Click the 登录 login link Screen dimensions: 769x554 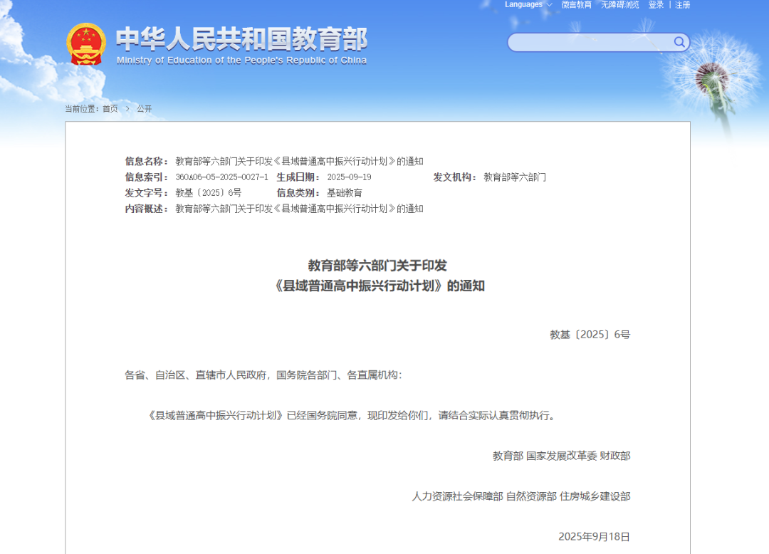[656, 4]
